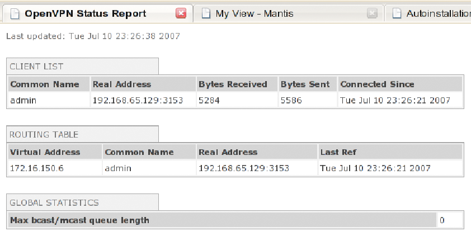
Task: Click the admin entry in Client List
Action: tap(22, 101)
